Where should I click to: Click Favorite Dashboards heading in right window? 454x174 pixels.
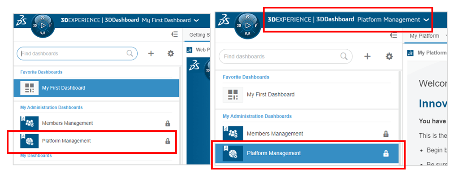click(x=246, y=77)
